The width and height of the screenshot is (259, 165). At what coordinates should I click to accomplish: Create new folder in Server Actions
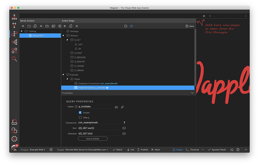point(29,26)
